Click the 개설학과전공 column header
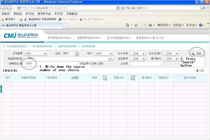Screen dimensions: 210x140 (28, 78)
